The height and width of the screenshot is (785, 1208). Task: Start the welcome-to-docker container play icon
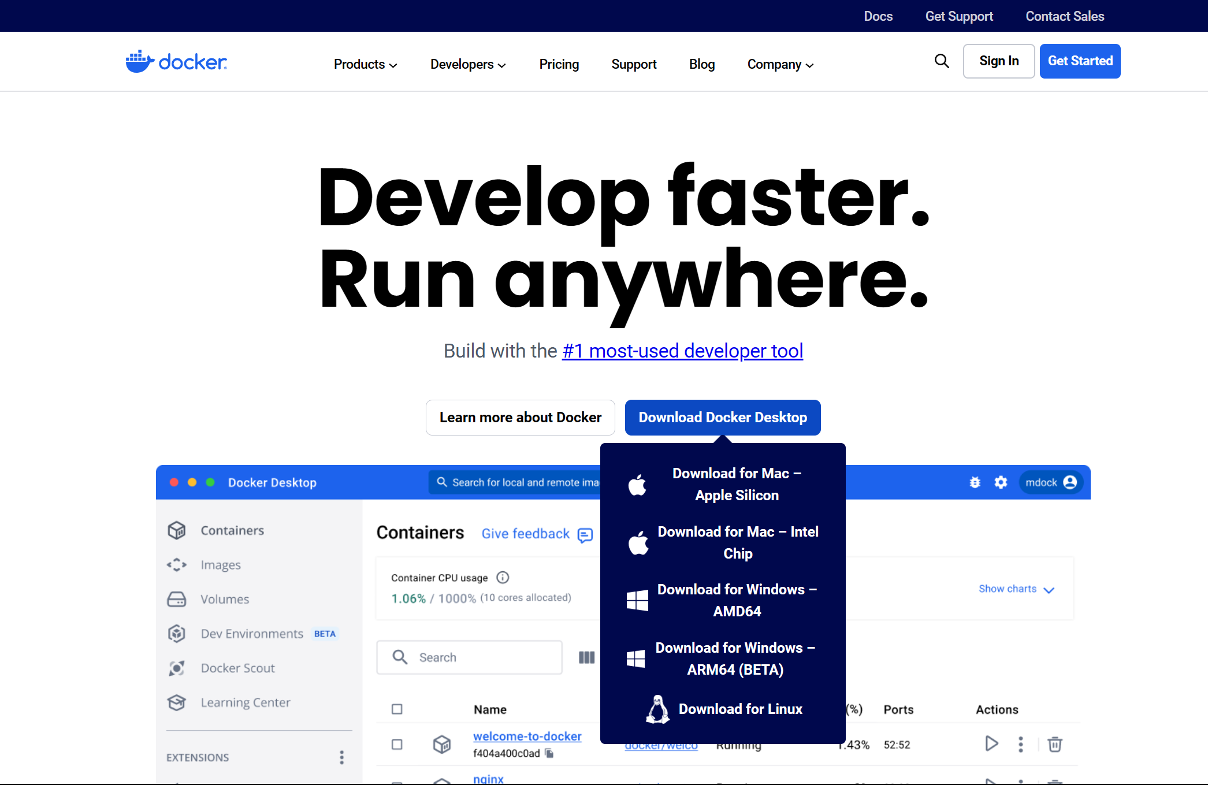[x=991, y=744]
